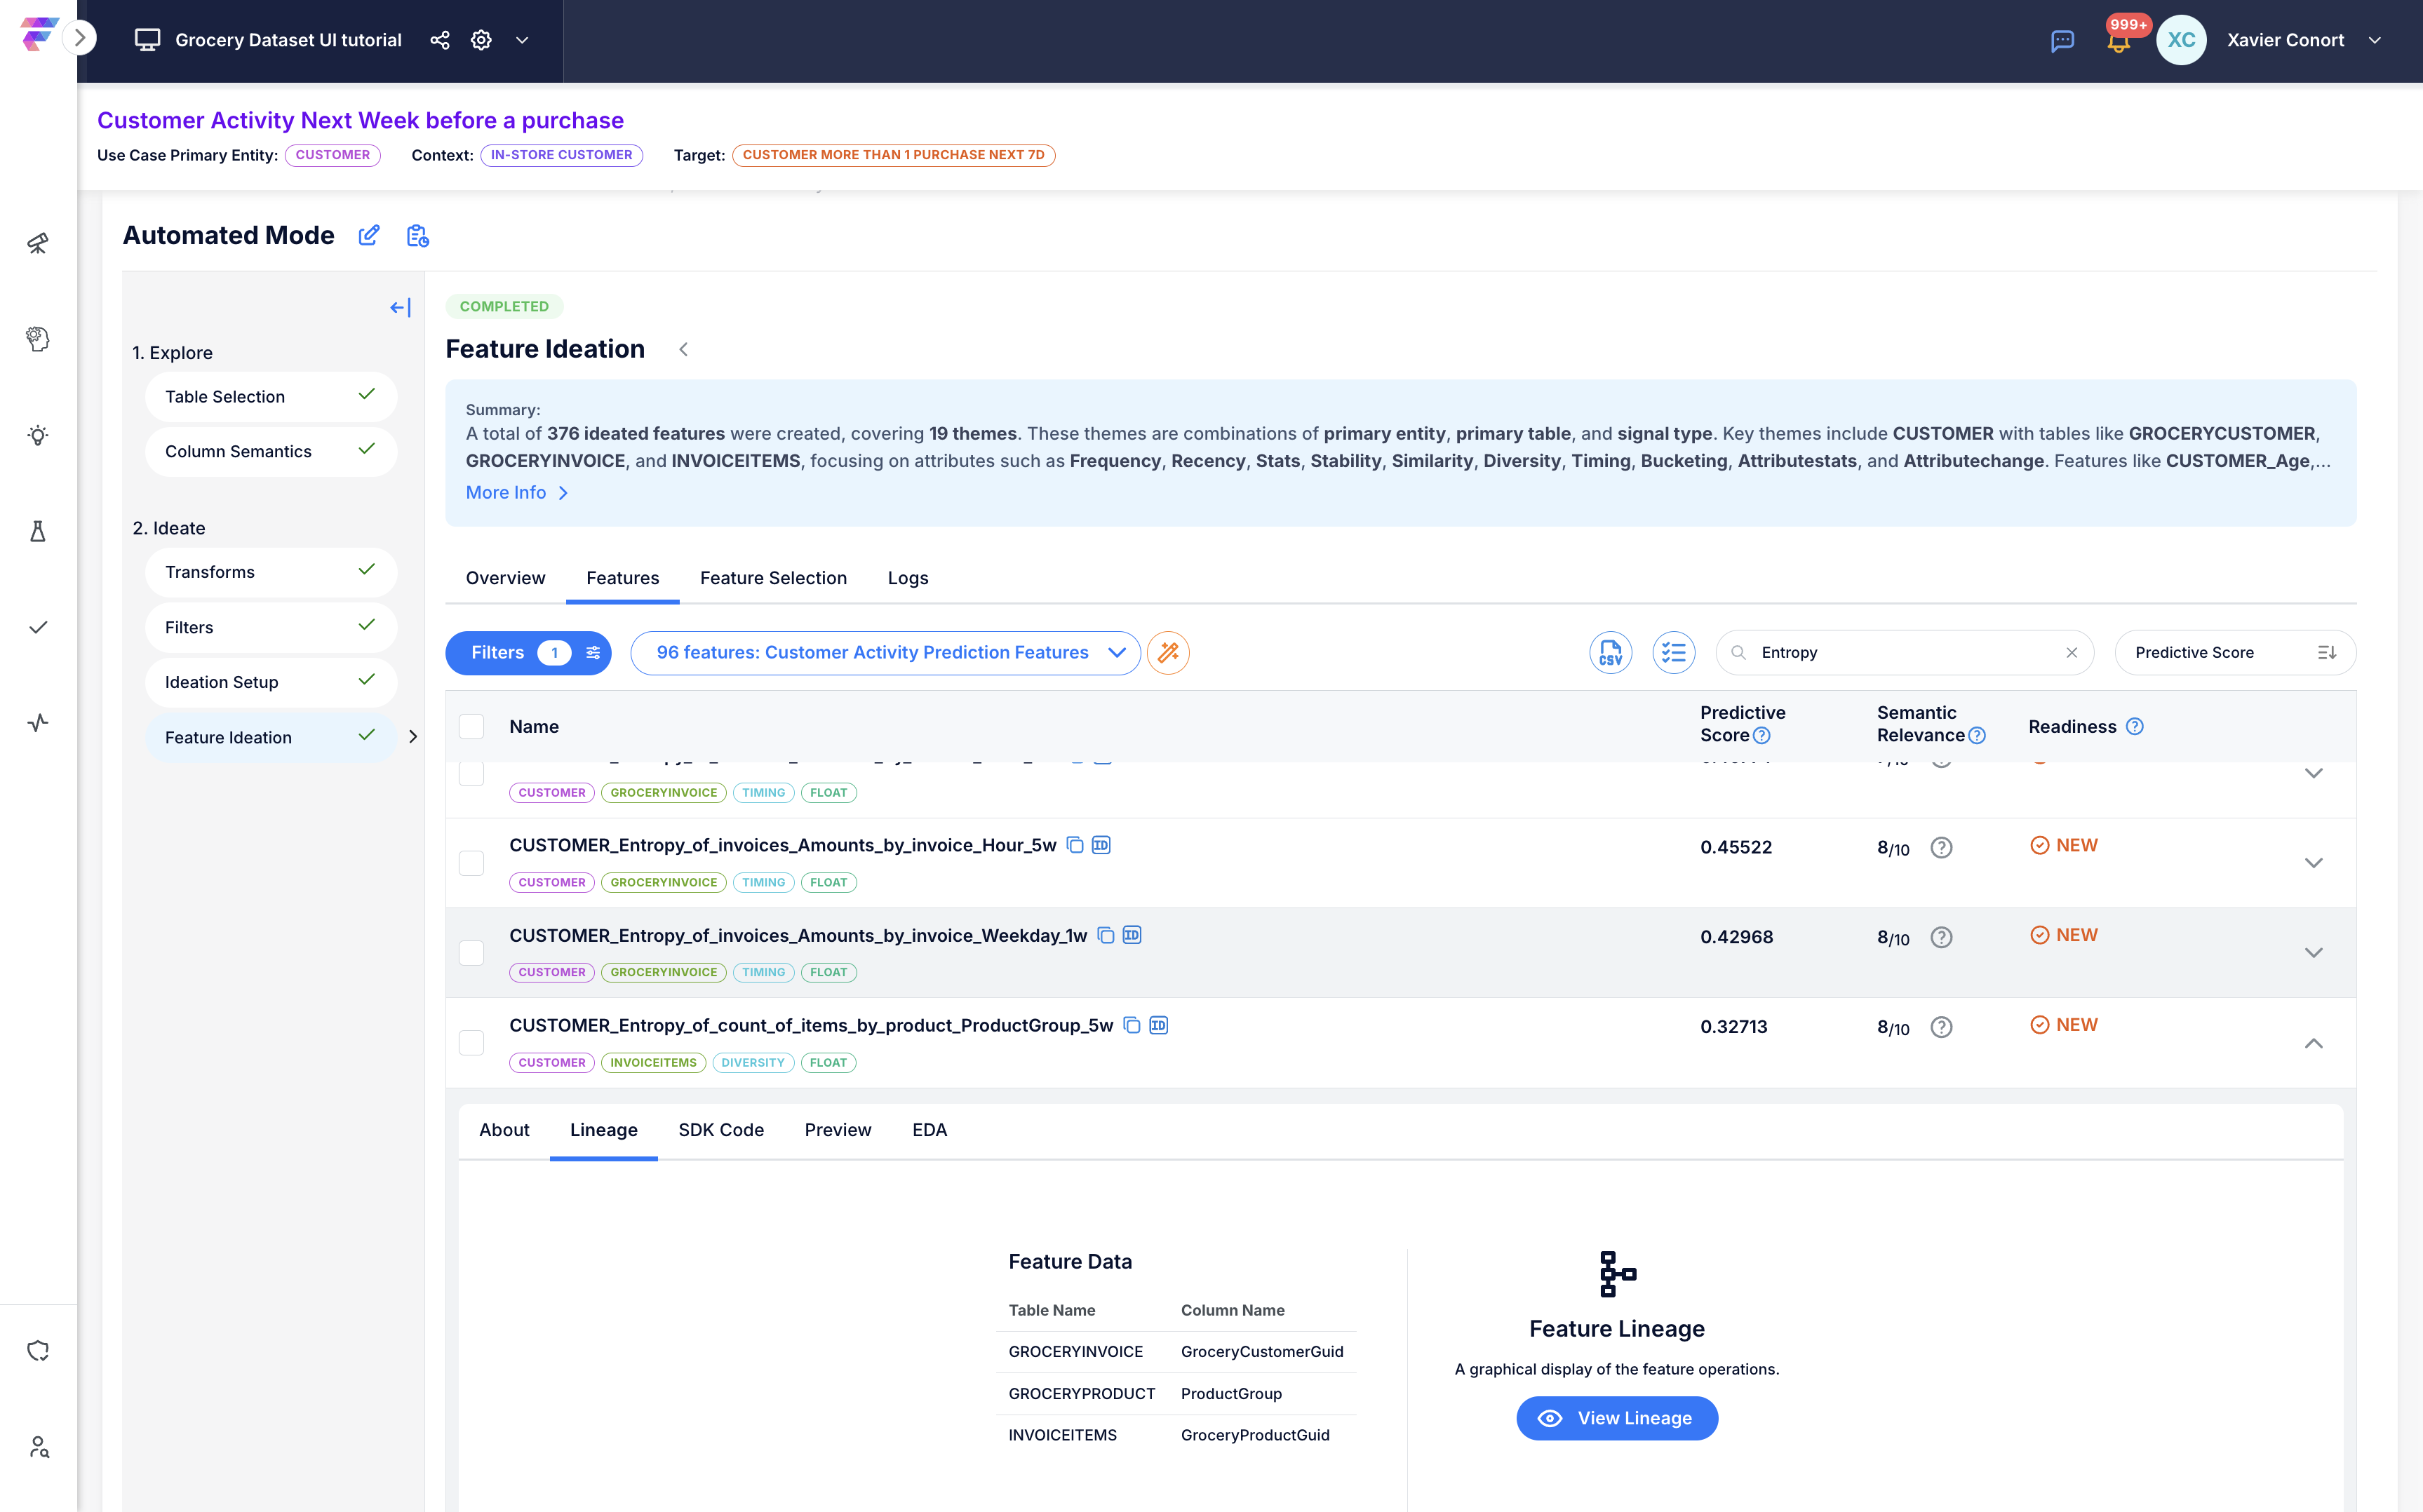Click the edit pencil next to Automated Mode
Screen dimensions: 2423x1512
pos(369,235)
